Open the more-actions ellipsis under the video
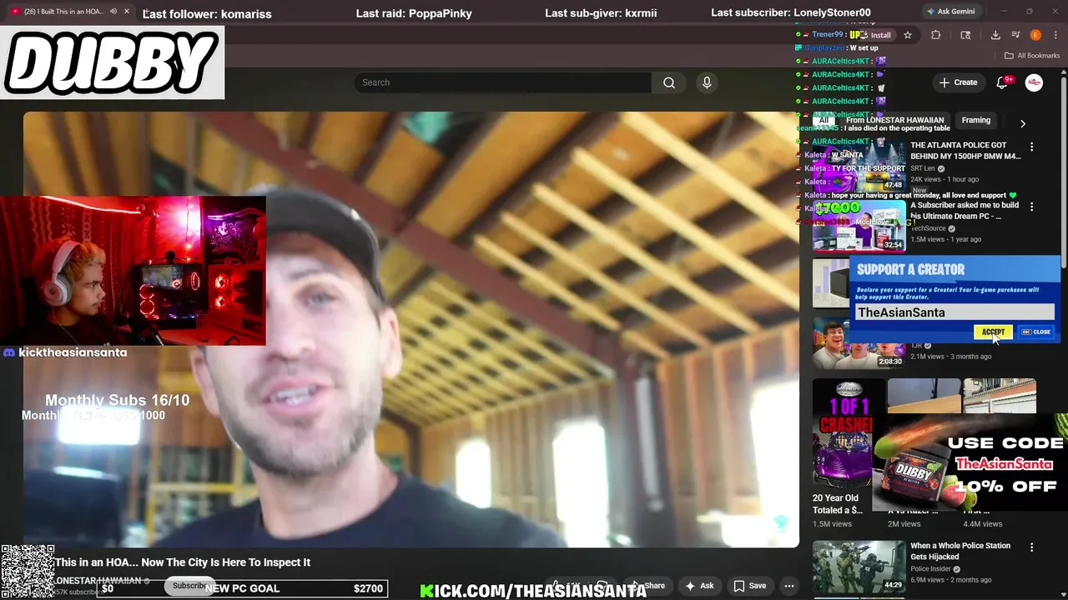 789,586
